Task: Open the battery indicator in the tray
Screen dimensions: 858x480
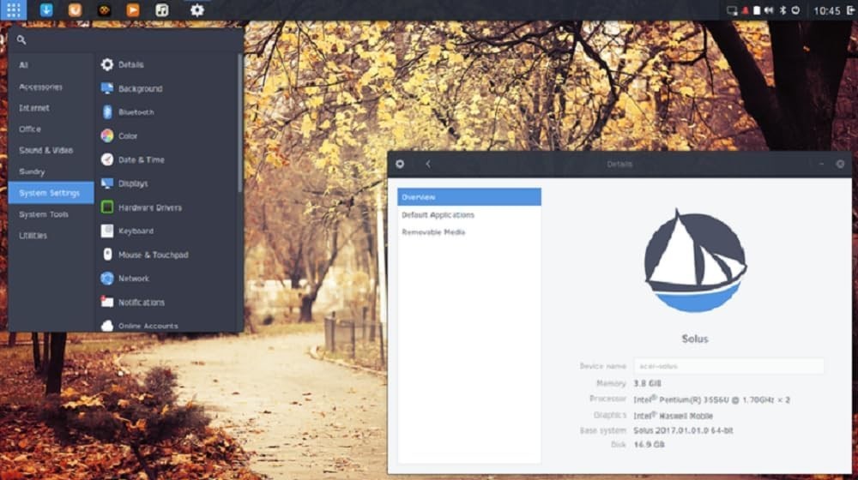Action: pos(757,10)
